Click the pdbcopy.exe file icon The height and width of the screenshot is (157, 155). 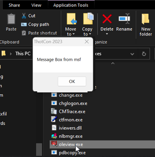(54, 153)
